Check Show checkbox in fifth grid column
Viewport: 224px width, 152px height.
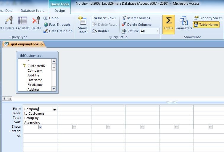(176, 127)
